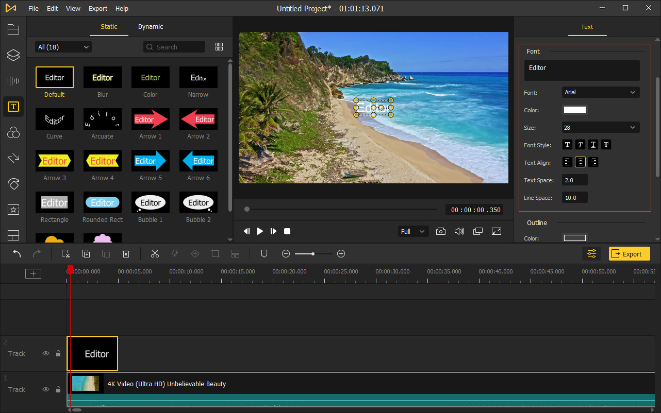Open the Media panel in the sidebar
The width and height of the screenshot is (661, 413).
[x=13, y=29]
